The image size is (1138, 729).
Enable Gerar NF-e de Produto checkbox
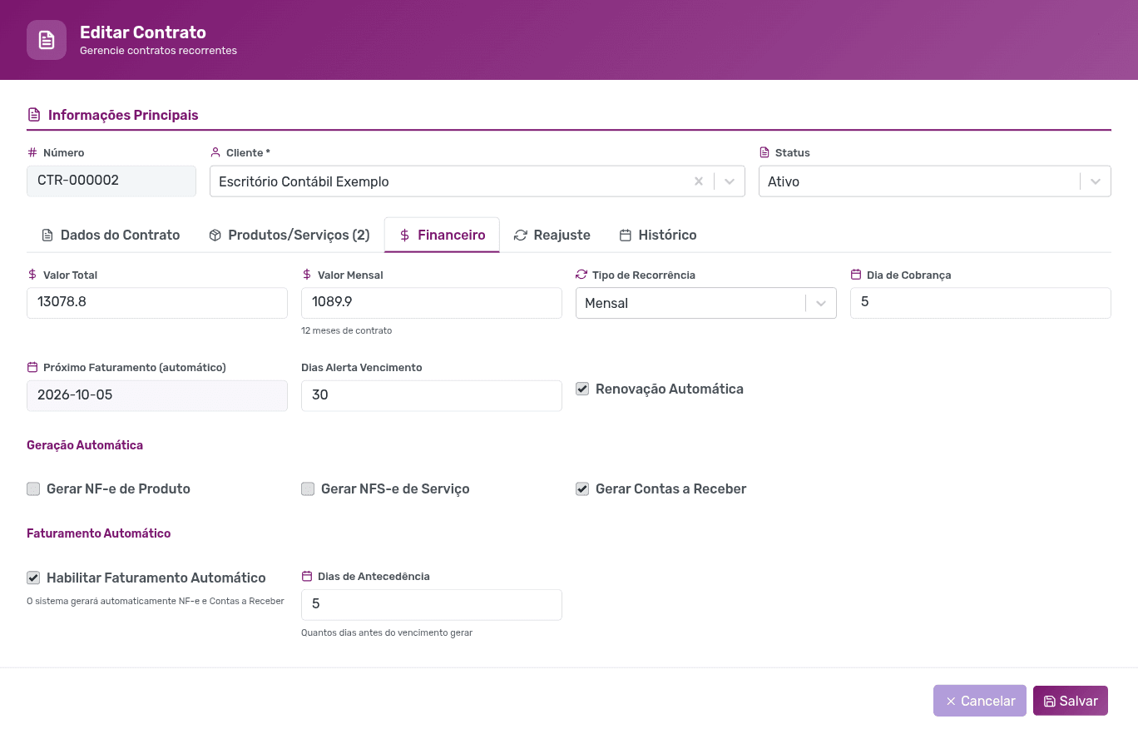pos(33,488)
